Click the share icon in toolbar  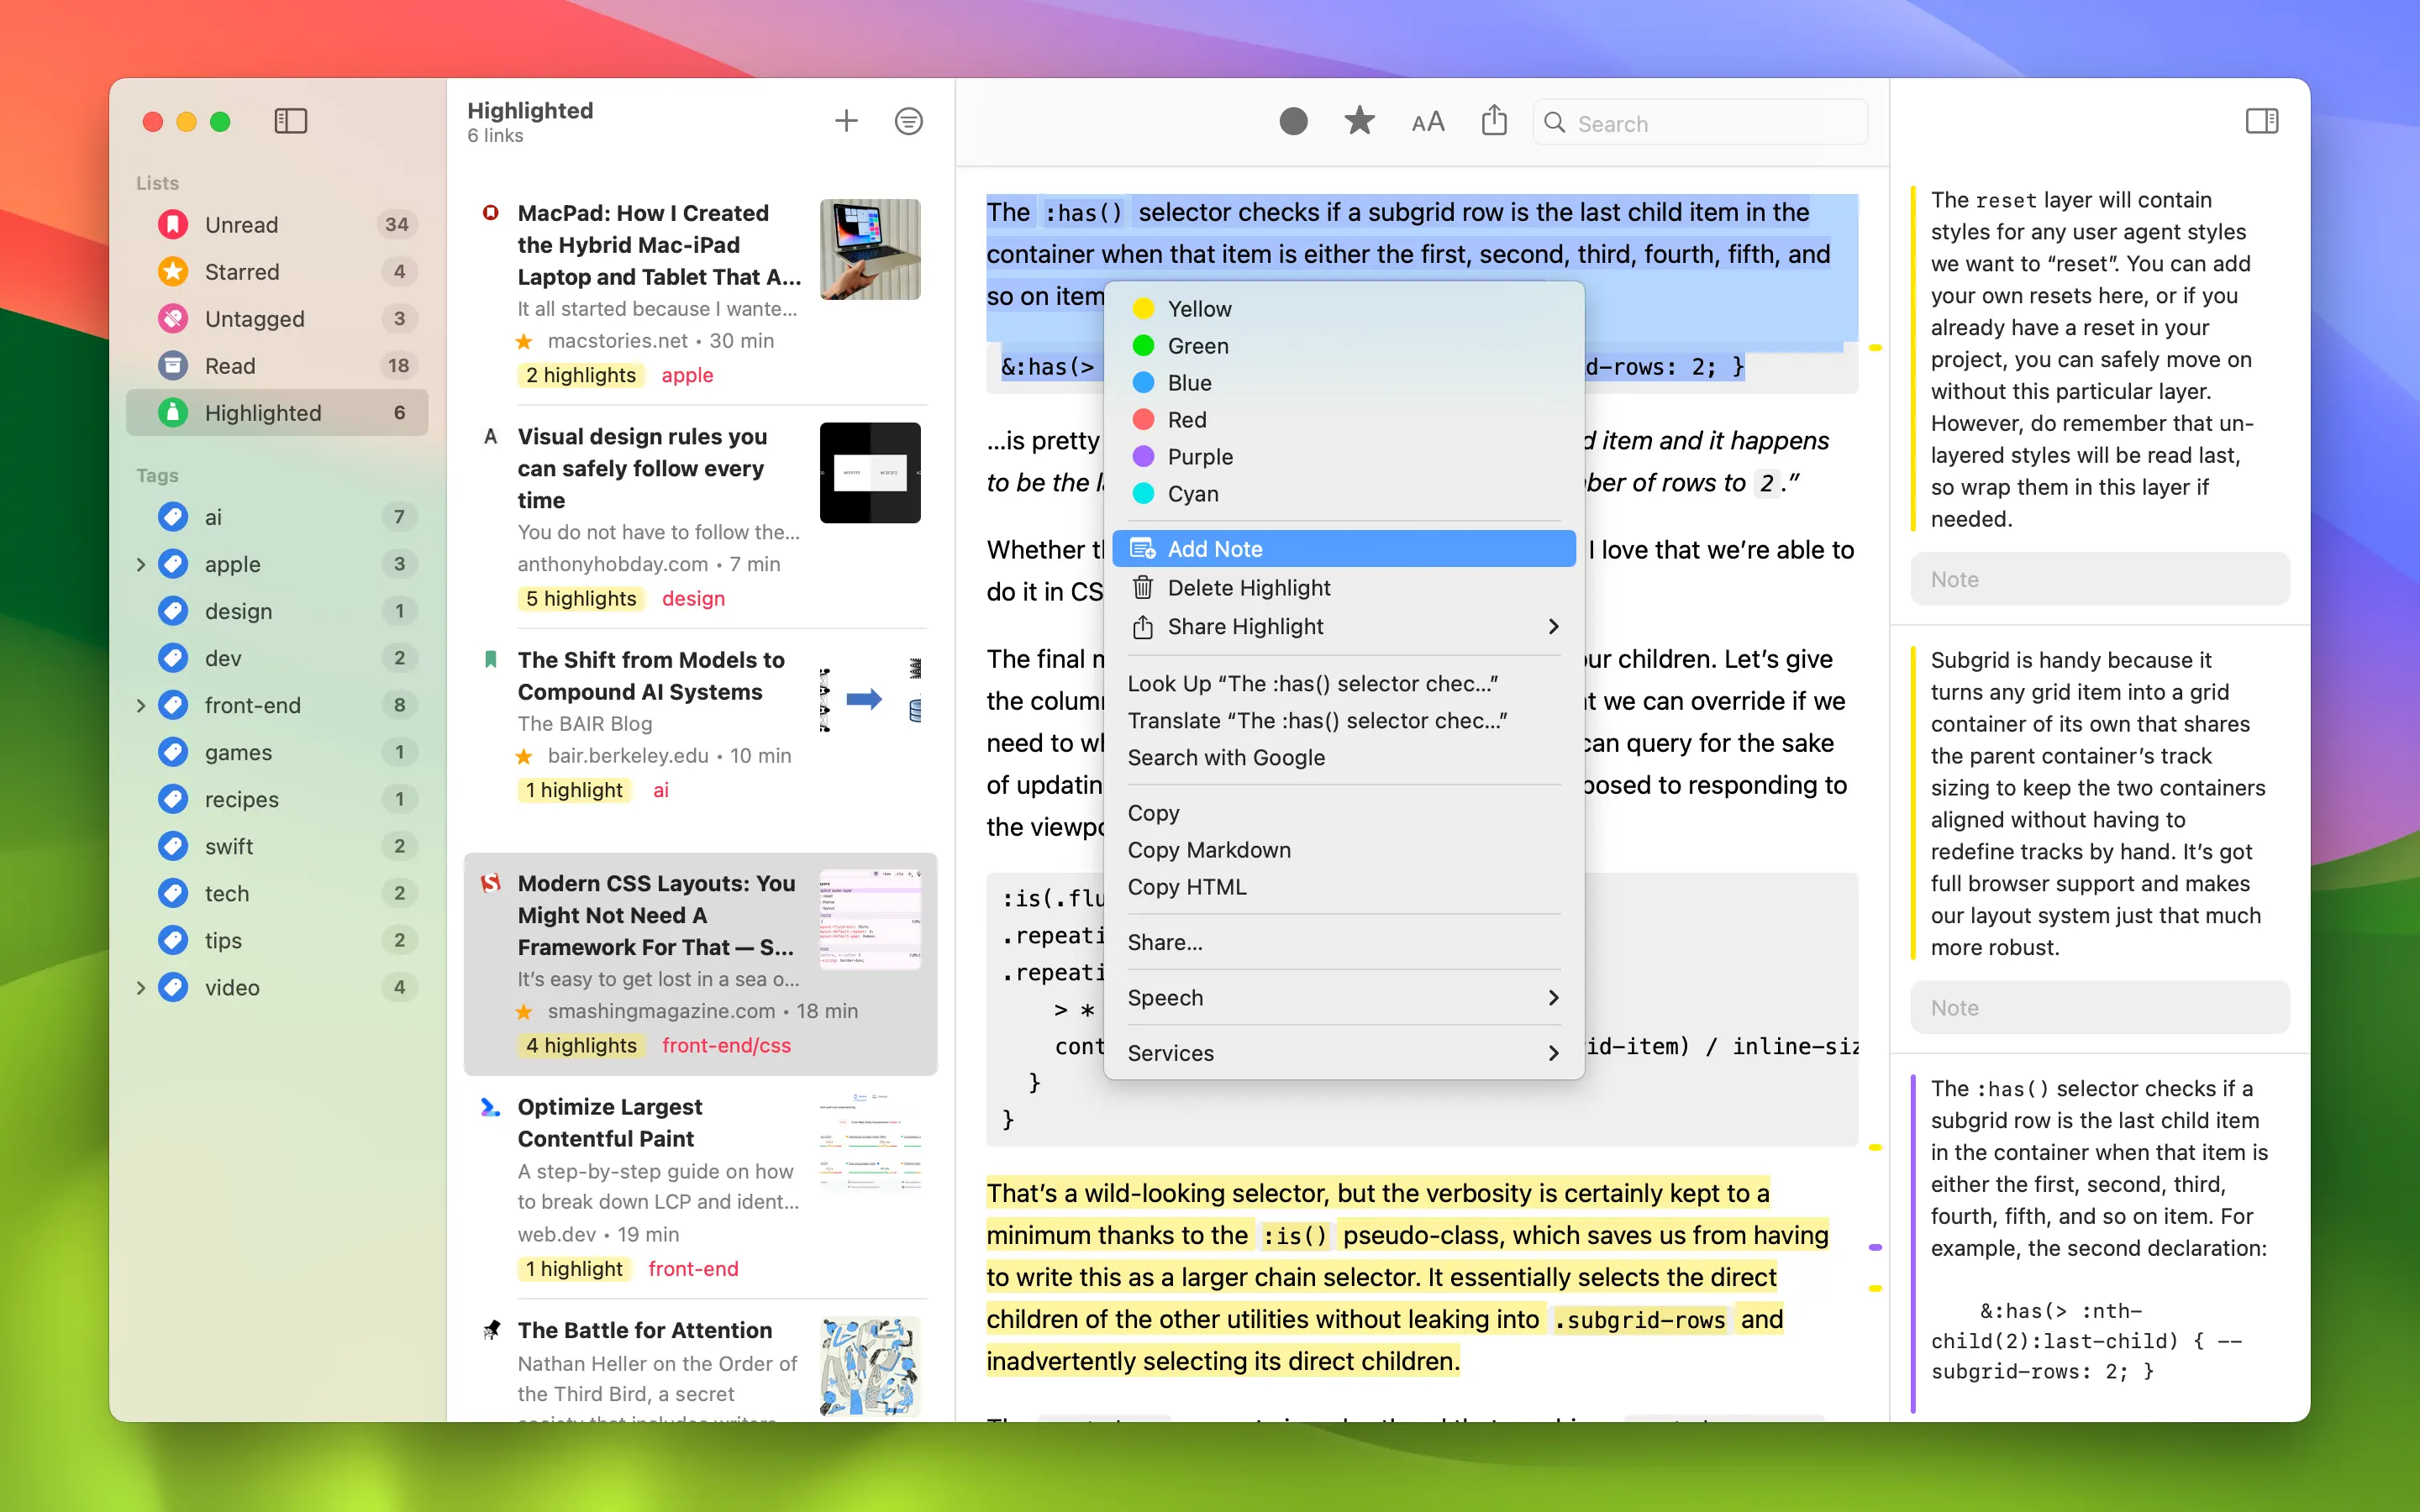tap(1494, 121)
